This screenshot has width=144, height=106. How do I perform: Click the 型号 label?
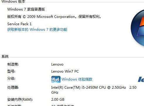click(11, 71)
